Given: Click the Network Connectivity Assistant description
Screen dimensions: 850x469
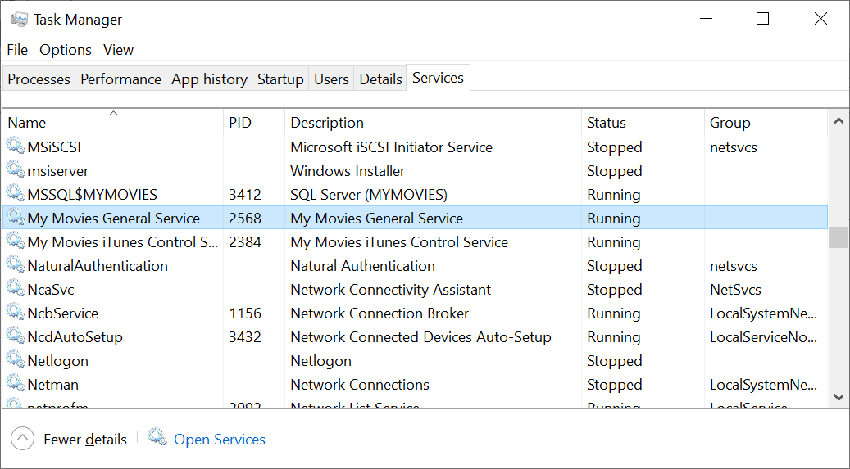Looking at the screenshot, I should (391, 290).
